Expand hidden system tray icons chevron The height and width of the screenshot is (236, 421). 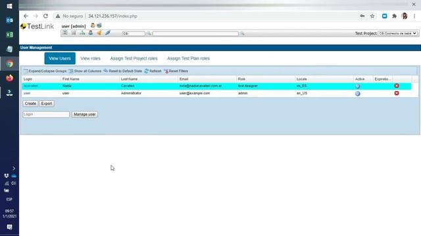[x=14, y=168]
